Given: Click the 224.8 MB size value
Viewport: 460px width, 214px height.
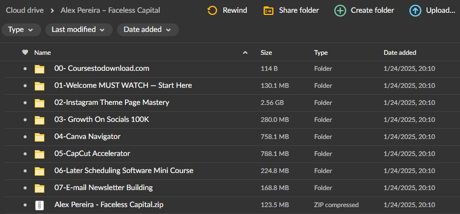Looking at the screenshot, I should (x=275, y=171).
